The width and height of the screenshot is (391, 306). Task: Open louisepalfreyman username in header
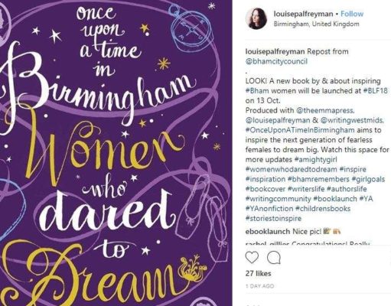coord(303,14)
